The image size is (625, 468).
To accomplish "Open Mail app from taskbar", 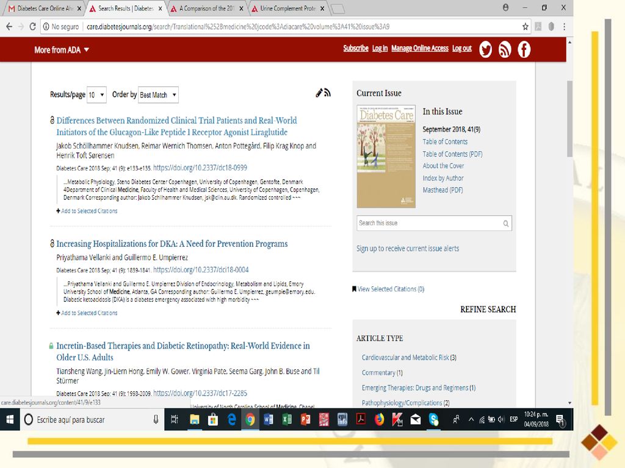I will [415, 419].
